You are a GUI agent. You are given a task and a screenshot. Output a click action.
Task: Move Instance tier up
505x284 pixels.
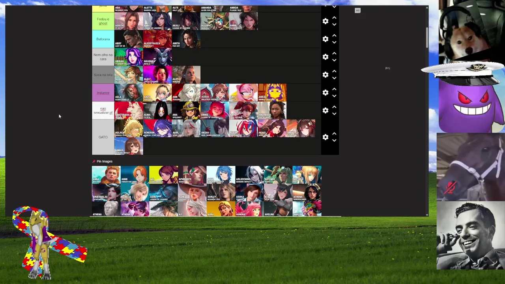click(x=334, y=89)
